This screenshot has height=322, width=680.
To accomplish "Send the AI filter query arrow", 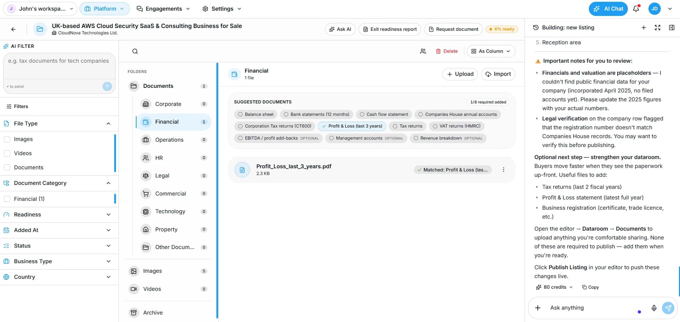I will click(107, 86).
